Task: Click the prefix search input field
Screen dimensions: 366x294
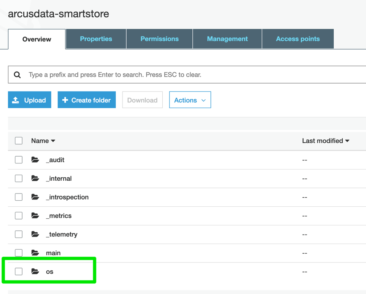Action: (x=150, y=75)
